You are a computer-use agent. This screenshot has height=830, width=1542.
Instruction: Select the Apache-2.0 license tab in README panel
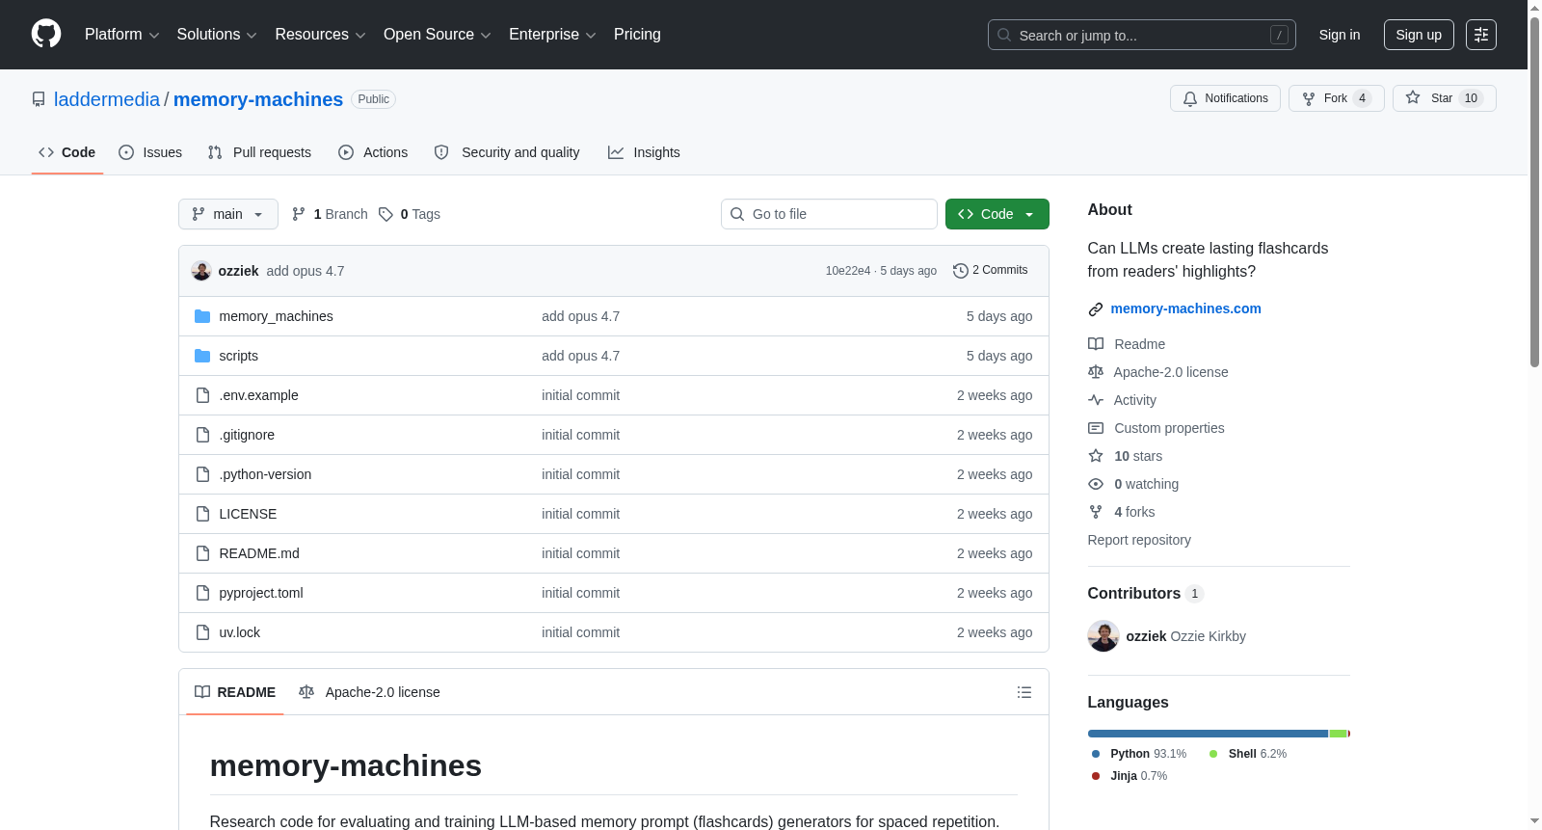pos(370,692)
